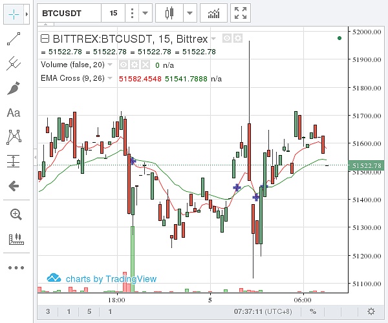Open the indicators menu icon
The height and width of the screenshot is (323, 388).
(213, 13)
